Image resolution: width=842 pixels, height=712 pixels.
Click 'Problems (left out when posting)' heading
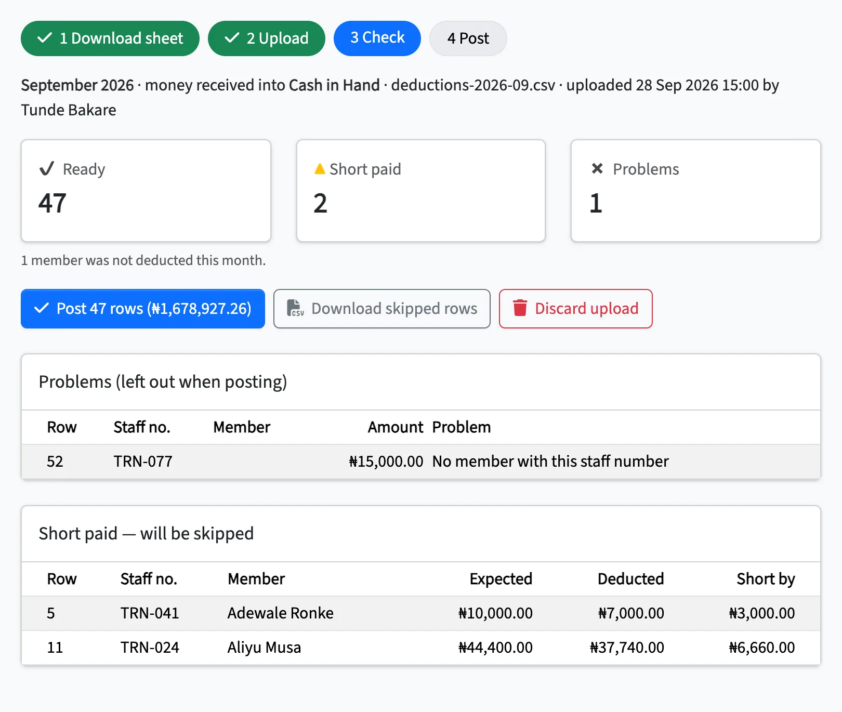tap(163, 382)
